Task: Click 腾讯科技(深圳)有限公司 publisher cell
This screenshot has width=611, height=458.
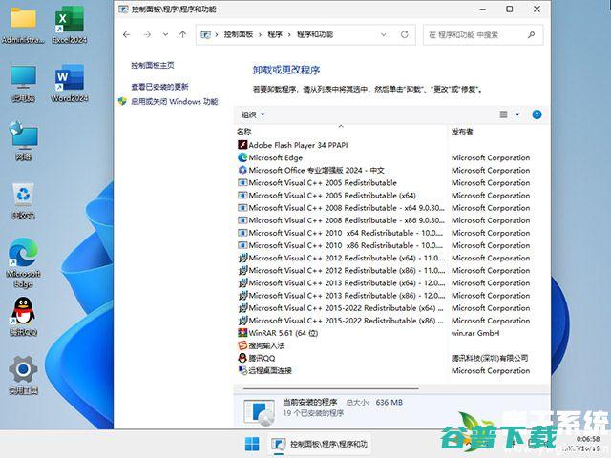Action: coord(490,358)
